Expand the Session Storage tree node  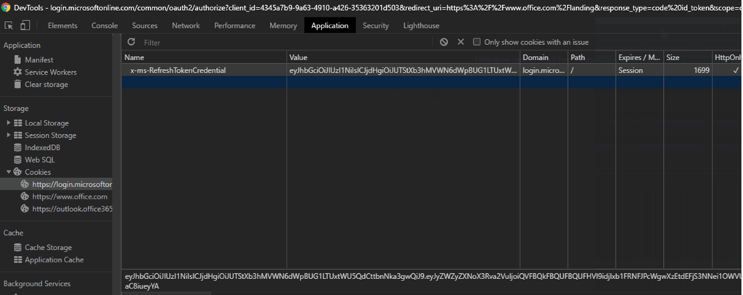tap(9, 136)
